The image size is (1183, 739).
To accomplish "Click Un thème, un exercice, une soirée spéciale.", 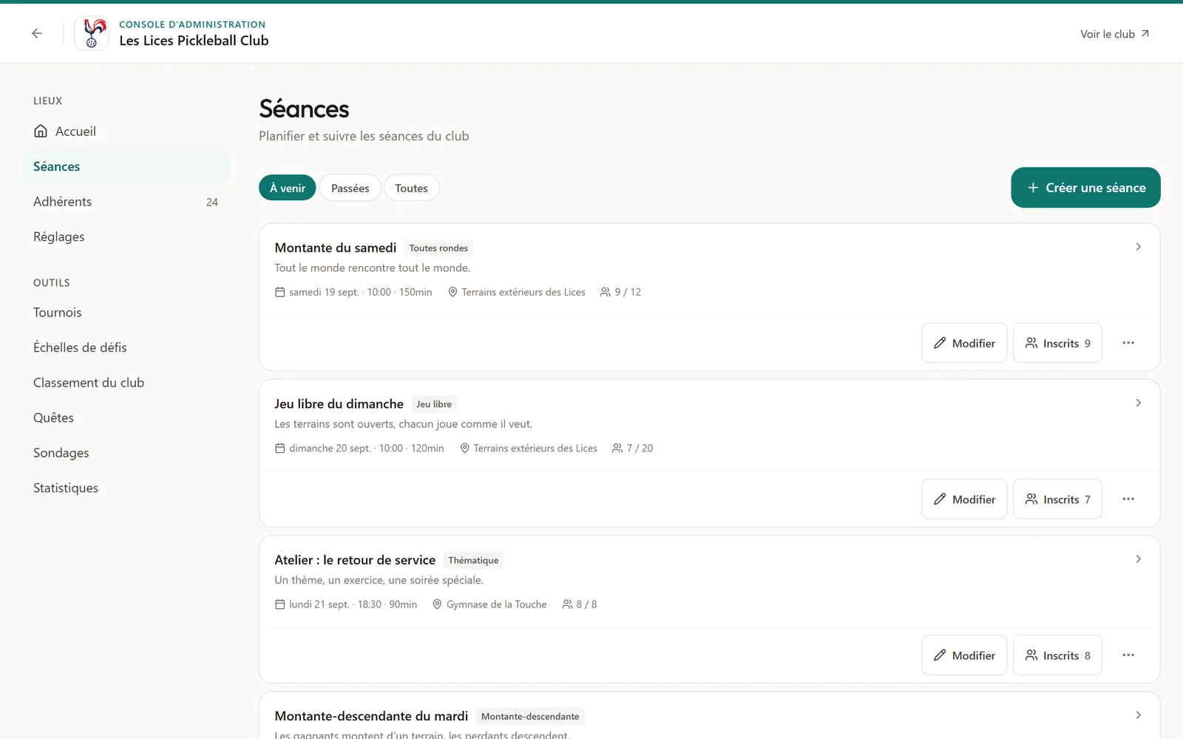I will coord(379,580).
